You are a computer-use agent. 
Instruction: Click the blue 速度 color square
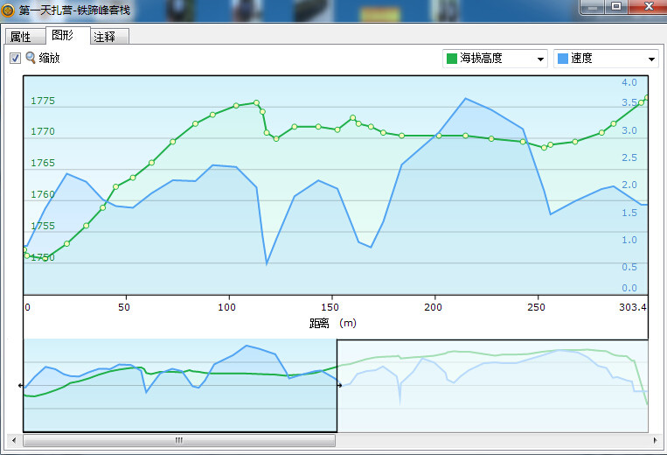pos(562,59)
